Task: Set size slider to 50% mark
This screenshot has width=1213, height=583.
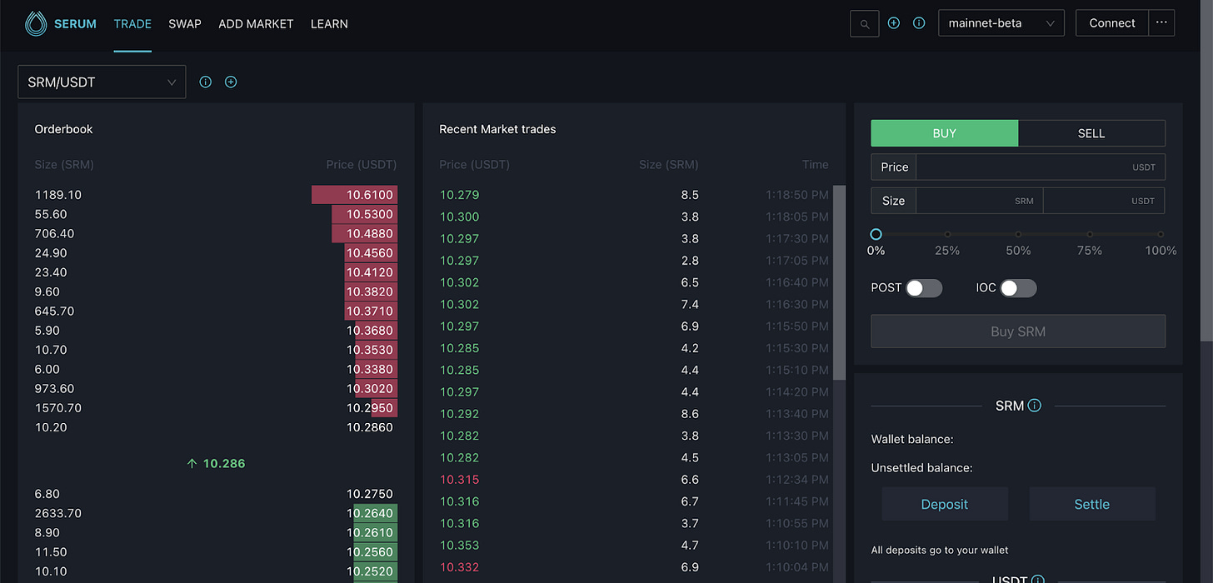Action: click(1018, 234)
